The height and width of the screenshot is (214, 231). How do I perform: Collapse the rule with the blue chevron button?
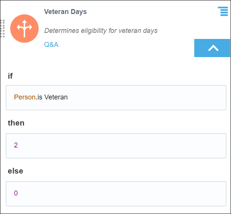point(213,48)
